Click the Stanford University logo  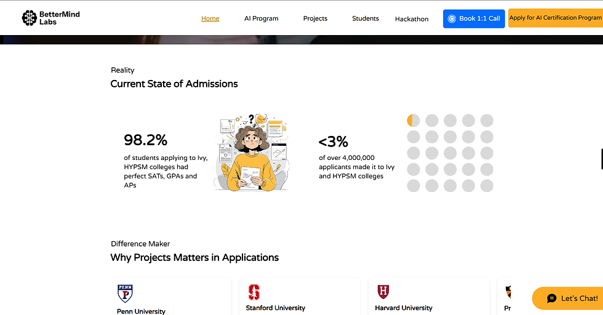(x=254, y=292)
